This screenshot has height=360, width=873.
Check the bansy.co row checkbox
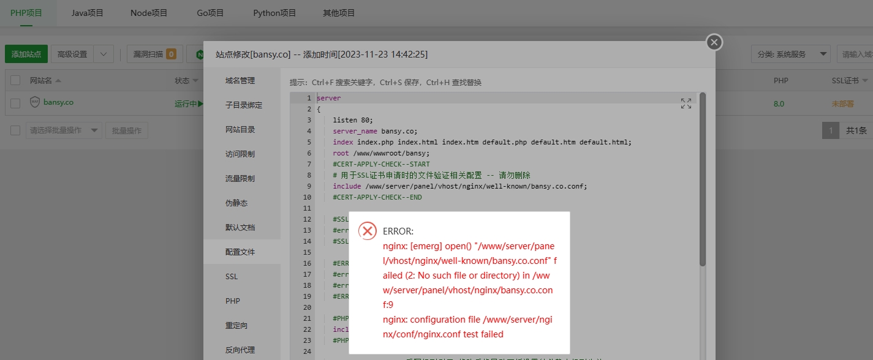coord(16,103)
